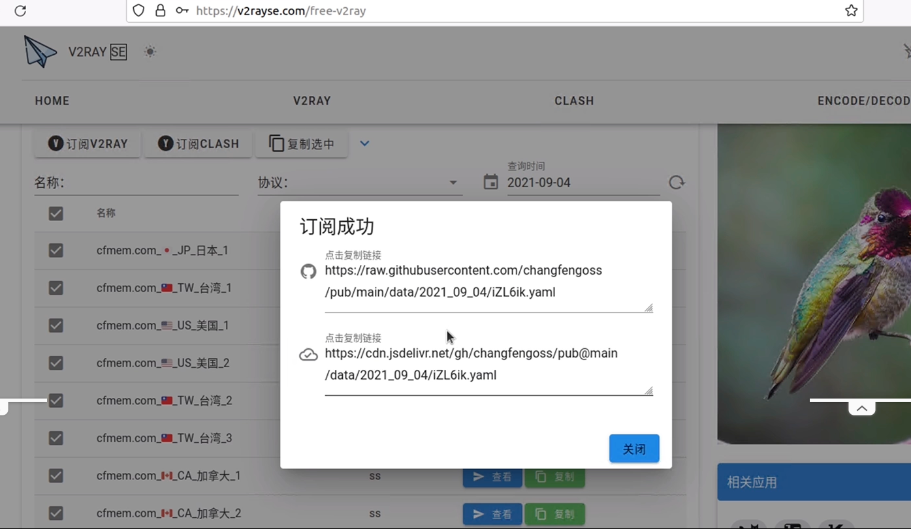Select row text cfmem.com_CA_加拿大_2
911x529 pixels.
click(168, 513)
